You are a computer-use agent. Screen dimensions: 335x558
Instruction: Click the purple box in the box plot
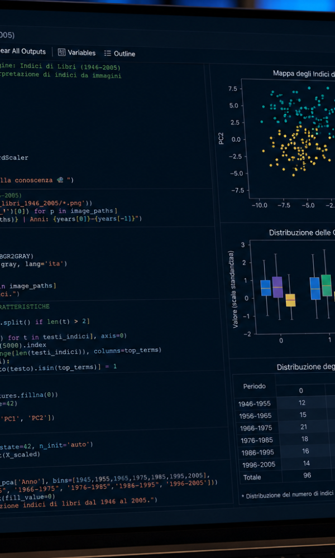click(277, 287)
